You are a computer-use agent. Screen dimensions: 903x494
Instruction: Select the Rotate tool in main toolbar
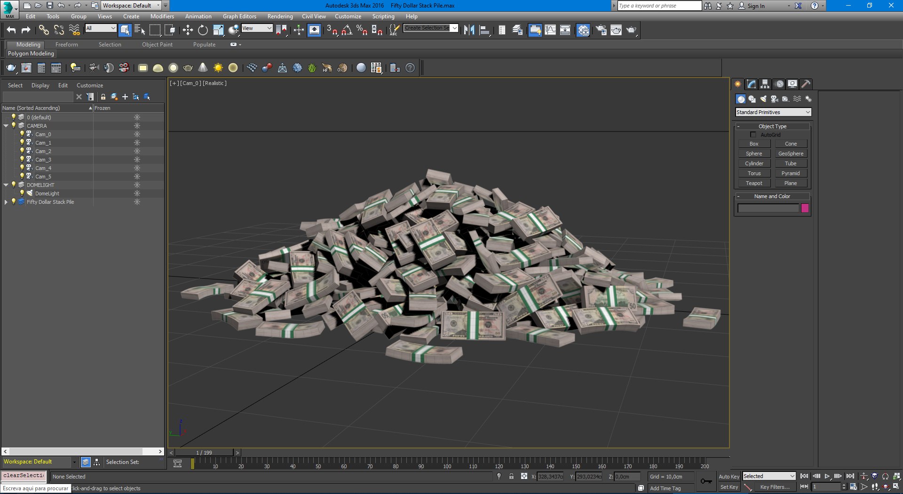[203, 30]
